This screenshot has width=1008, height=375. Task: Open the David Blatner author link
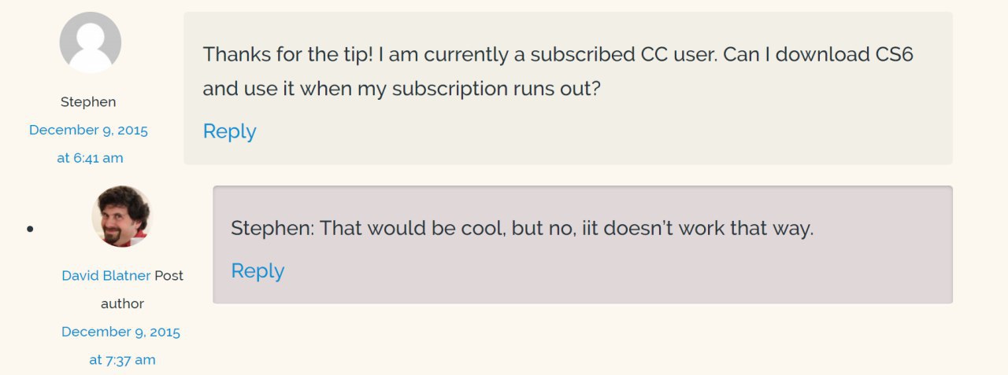(106, 275)
